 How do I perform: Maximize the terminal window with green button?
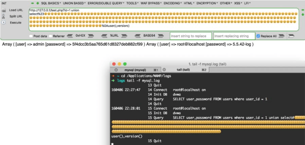pyautogui.click(x=125, y=64)
